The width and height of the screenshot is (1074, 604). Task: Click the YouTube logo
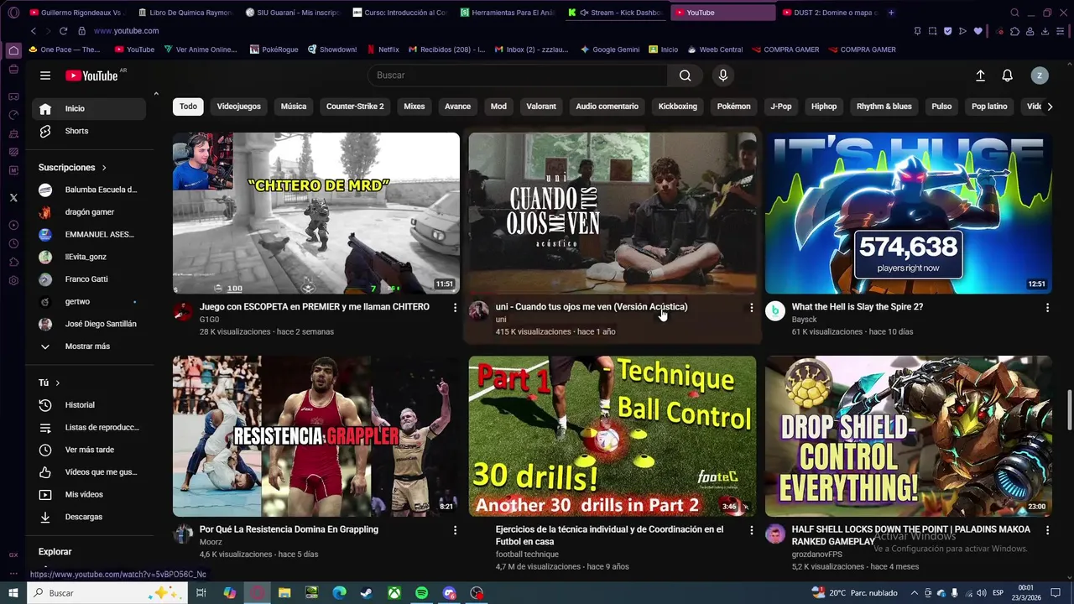[x=92, y=75]
